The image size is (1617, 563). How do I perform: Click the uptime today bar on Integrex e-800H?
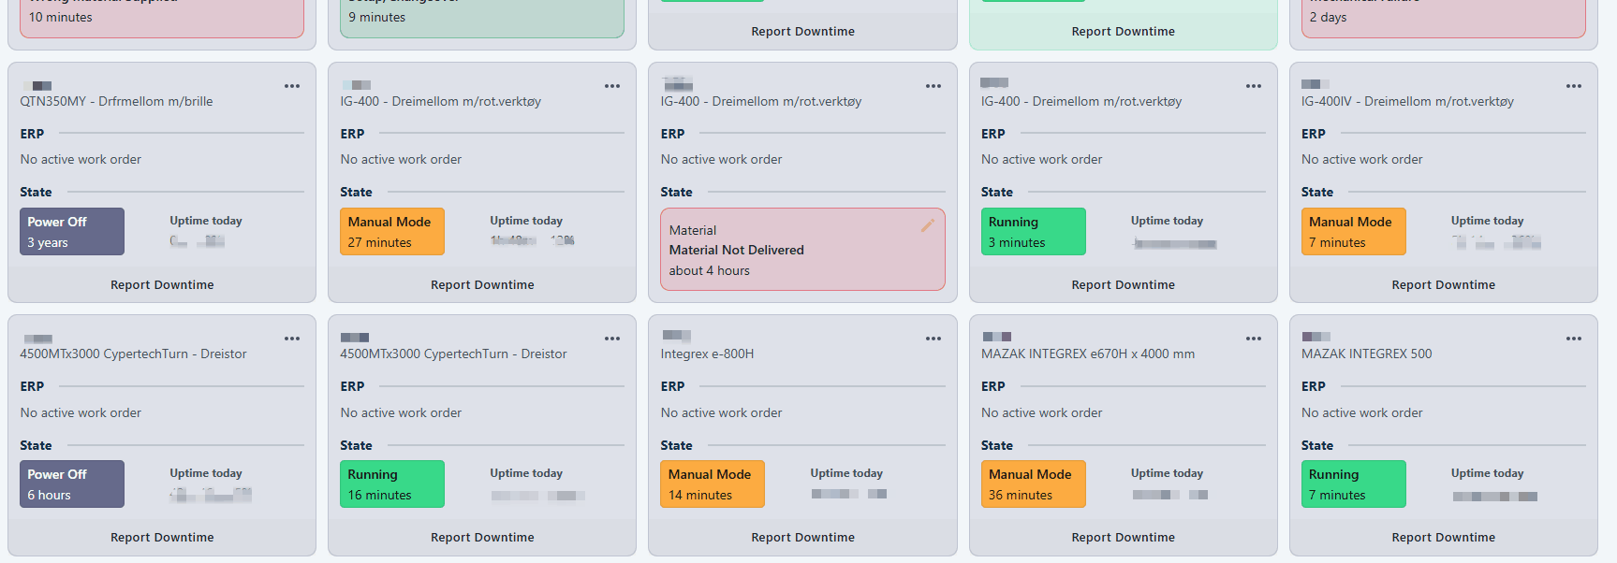(848, 494)
